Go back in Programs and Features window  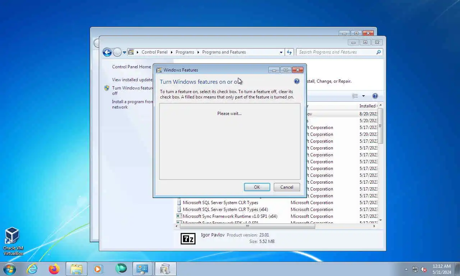pyautogui.click(x=107, y=52)
